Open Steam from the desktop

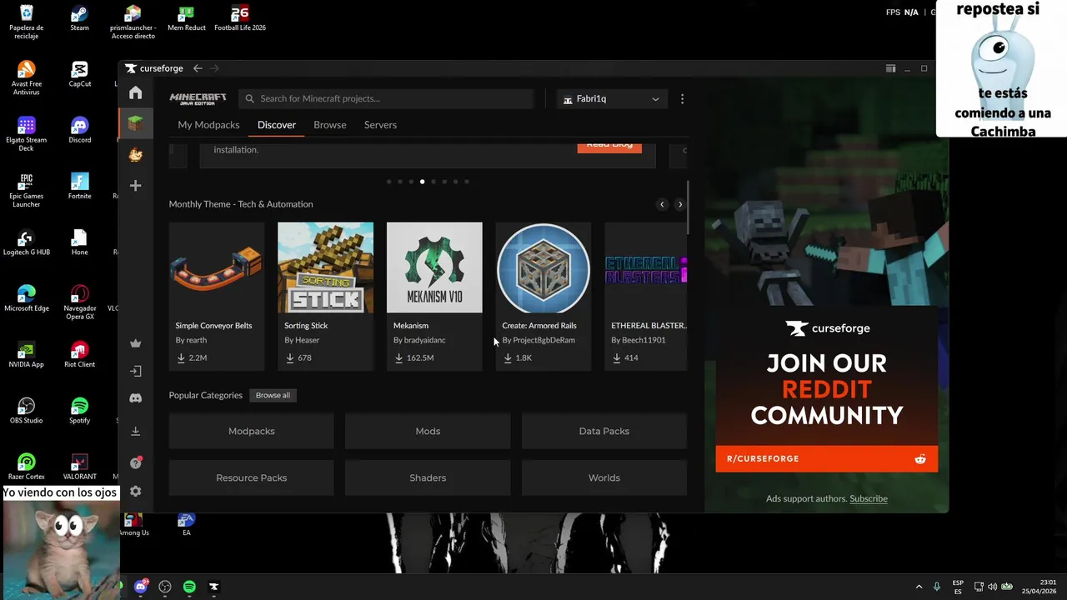(x=79, y=18)
